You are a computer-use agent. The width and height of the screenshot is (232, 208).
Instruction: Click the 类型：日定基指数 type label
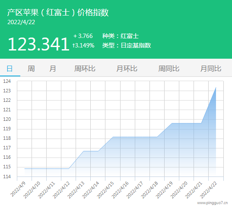[127, 45]
